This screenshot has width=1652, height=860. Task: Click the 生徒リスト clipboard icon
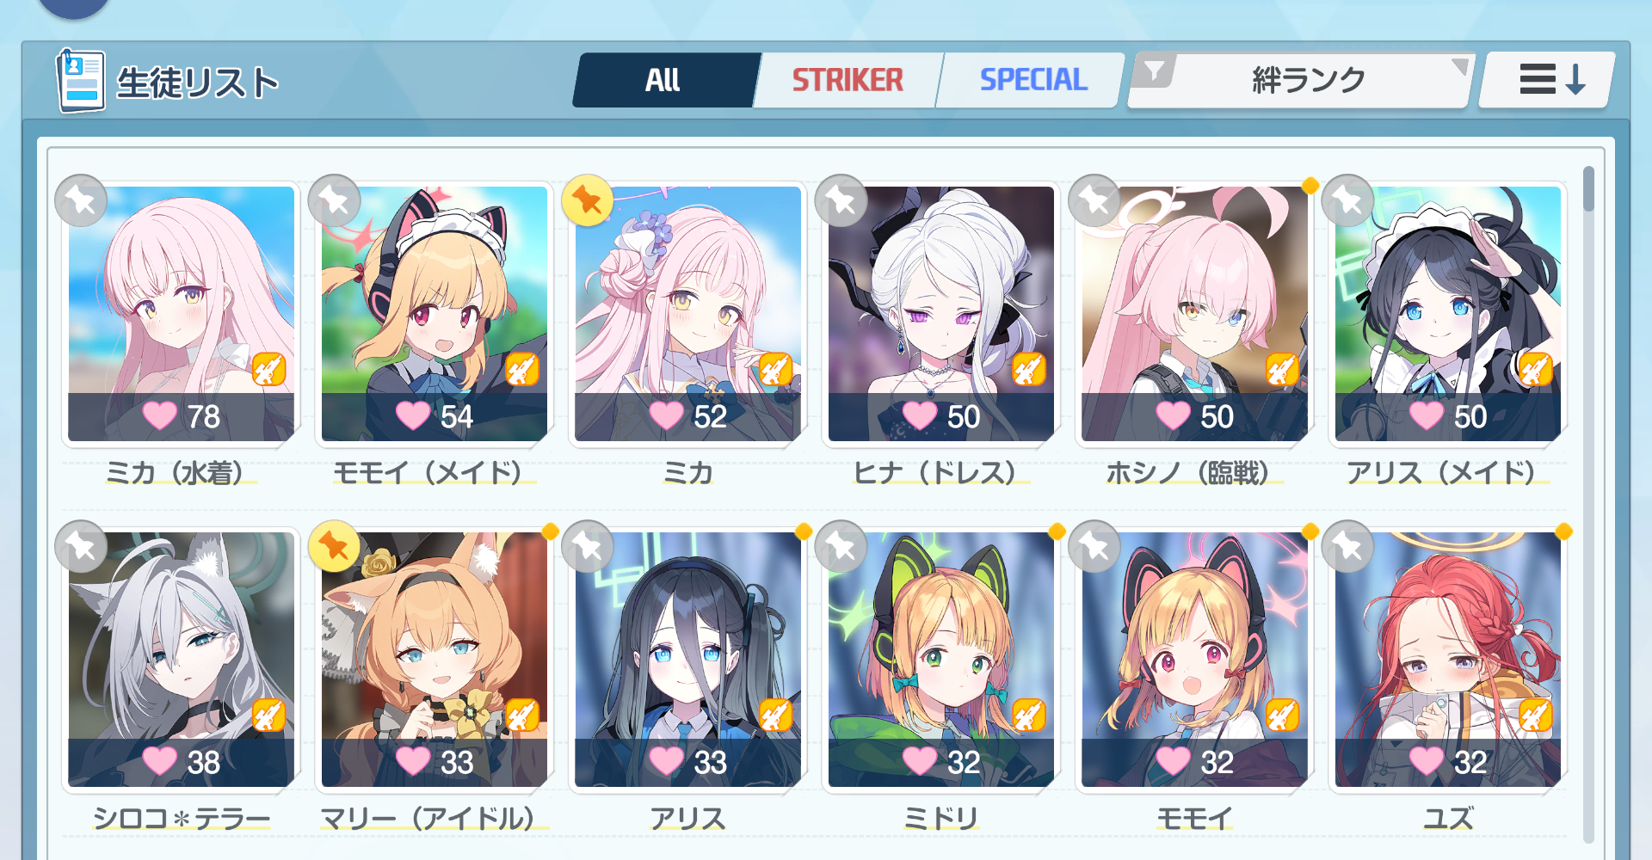81,81
